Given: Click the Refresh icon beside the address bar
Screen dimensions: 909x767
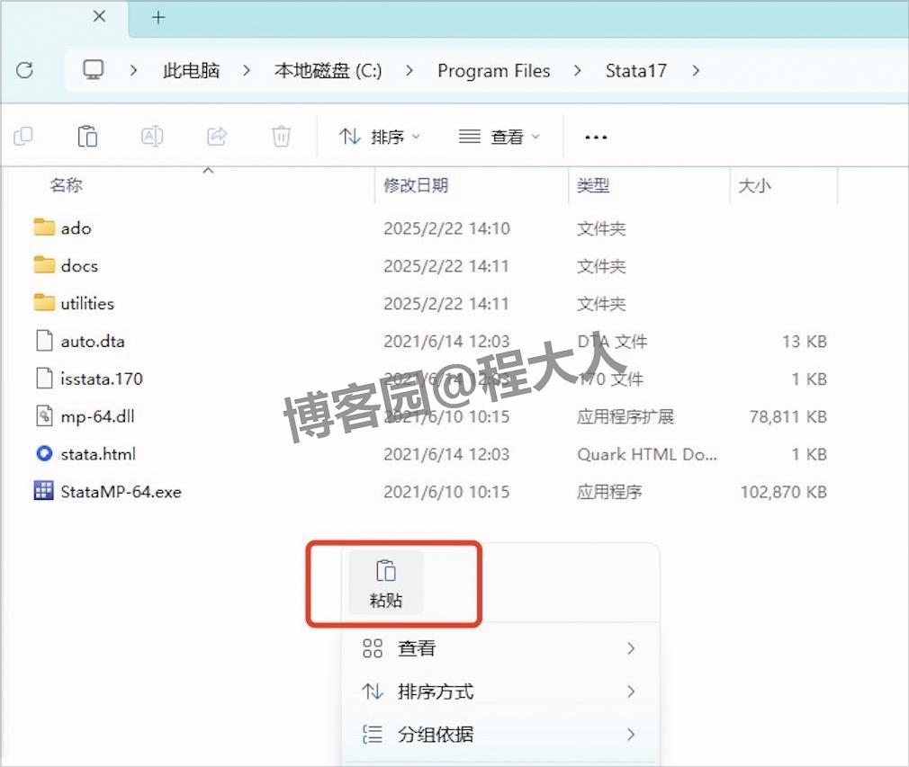Looking at the screenshot, I should pyautogui.click(x=26, y=70).
